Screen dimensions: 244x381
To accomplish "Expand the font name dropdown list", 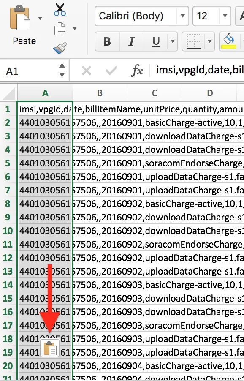I will (x=183, y=16).
